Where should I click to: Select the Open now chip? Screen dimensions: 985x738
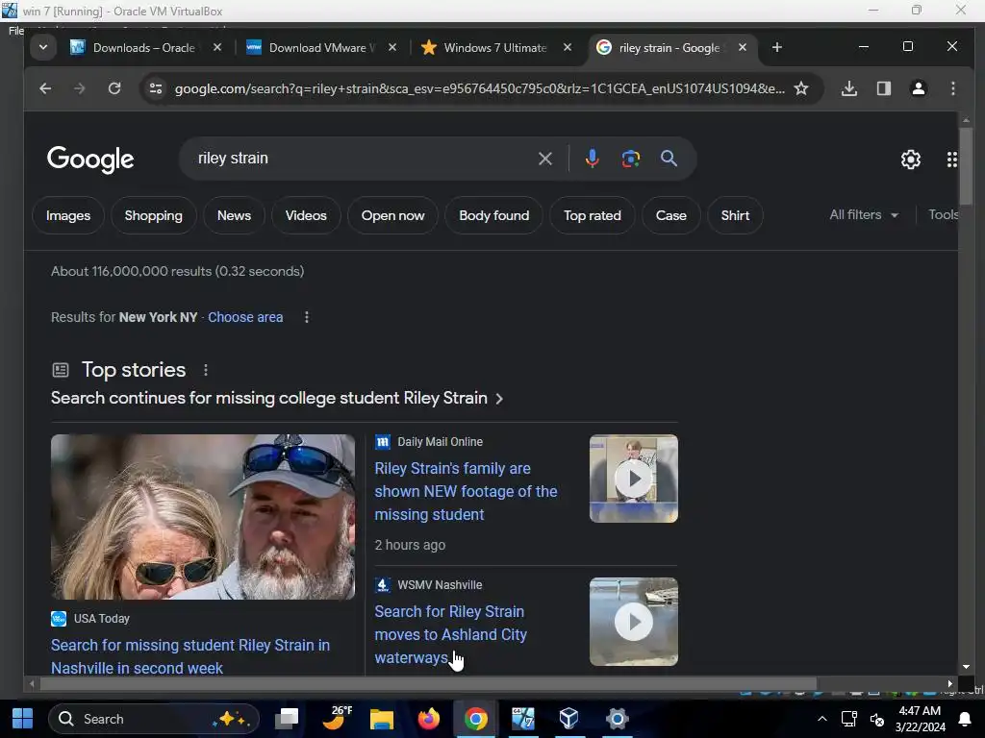392,215
